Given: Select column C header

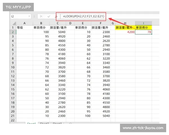Looking at the screenshot, I should 58,23.
